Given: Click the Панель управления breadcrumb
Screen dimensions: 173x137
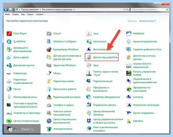Looking at the screenshot, I should pos(30,10).
